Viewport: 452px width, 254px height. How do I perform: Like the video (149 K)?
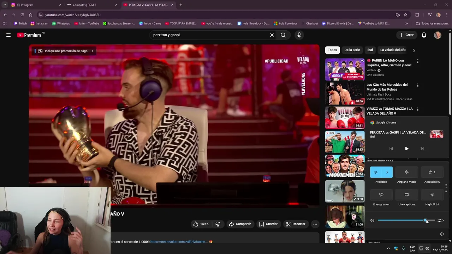click(x=201, y=224)
